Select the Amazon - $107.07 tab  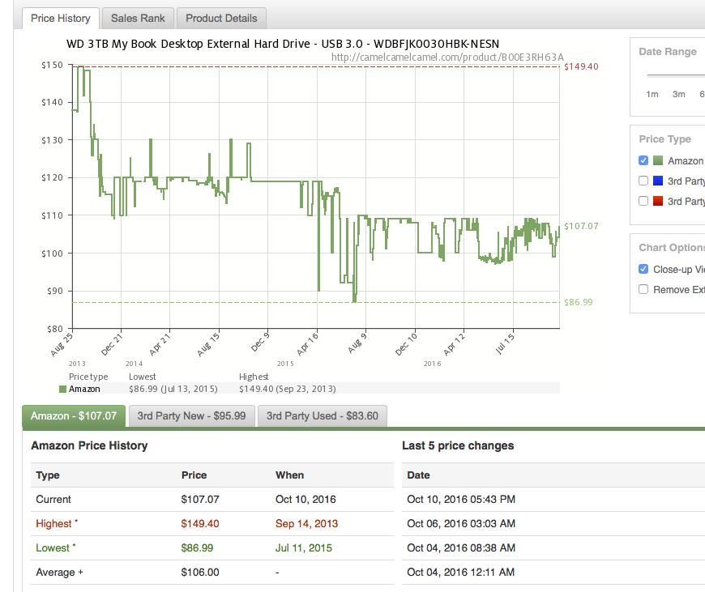(74, 415)
